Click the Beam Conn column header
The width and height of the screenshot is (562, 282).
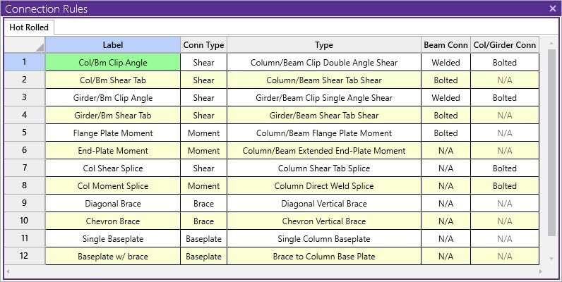[446, 45]
